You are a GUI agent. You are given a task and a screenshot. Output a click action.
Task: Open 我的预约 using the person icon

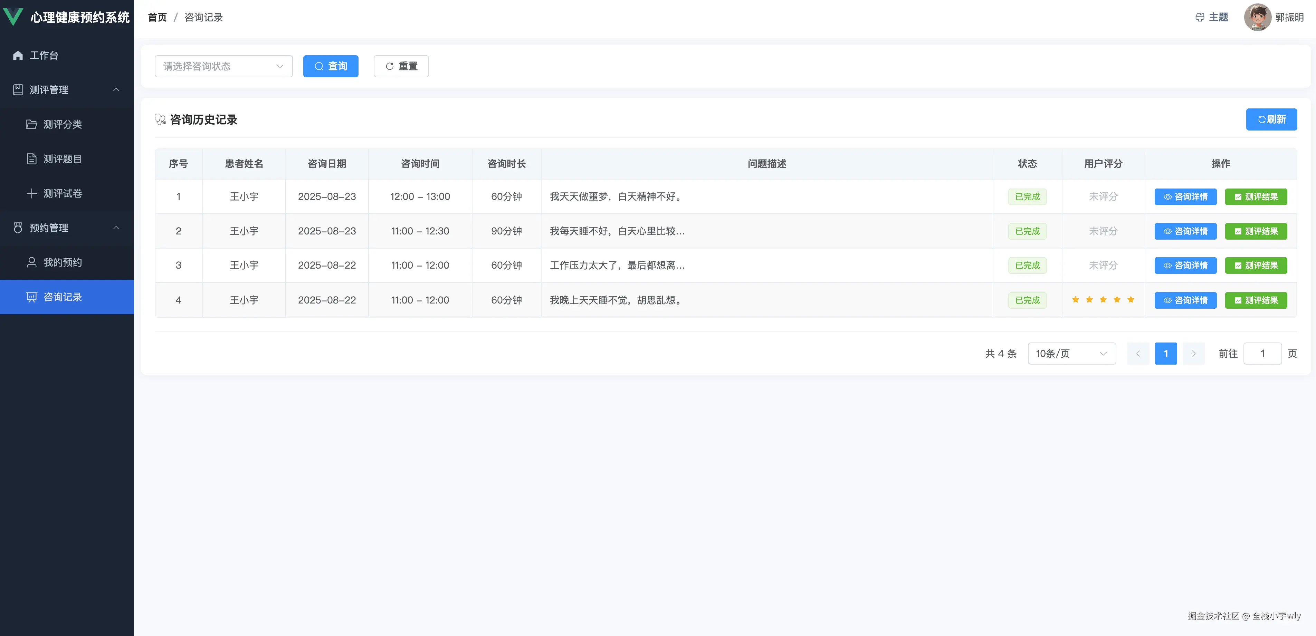31,262
